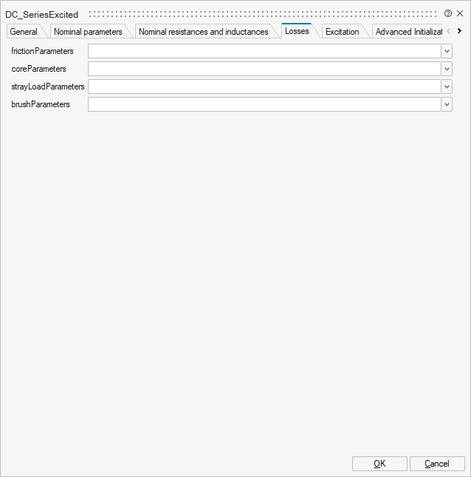
Task: Expand the frictionParameters dropdown arrow
Action: [447, 51]
